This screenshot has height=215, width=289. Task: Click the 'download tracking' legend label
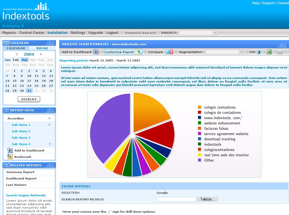[220, 139]
